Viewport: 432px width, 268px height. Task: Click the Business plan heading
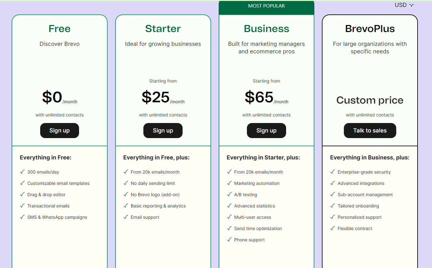(266, 29)
